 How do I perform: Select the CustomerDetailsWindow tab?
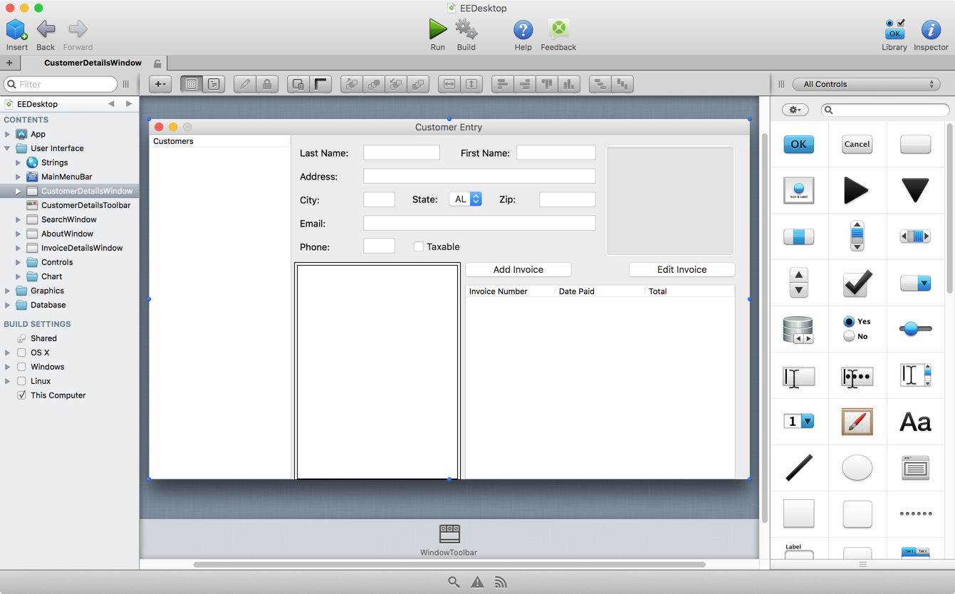[93, 63]
